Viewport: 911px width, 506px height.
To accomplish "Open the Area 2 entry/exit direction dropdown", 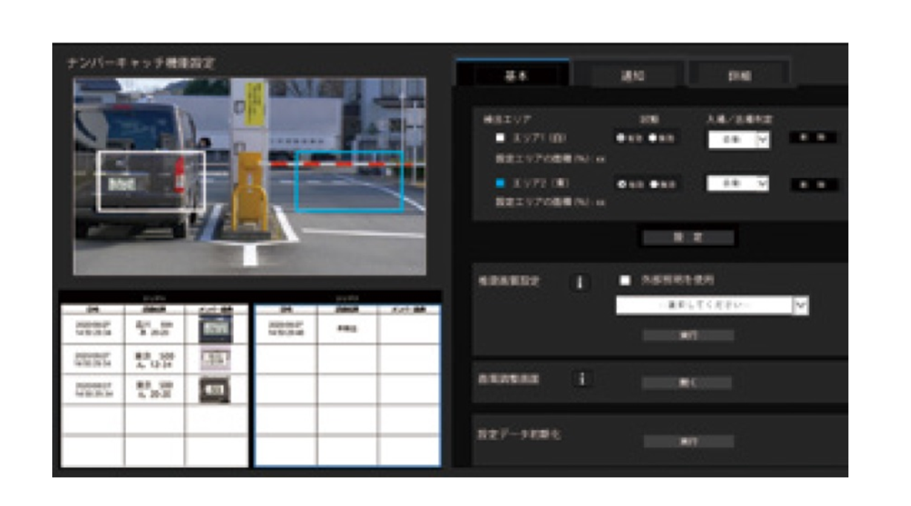I will coord(738,183).
